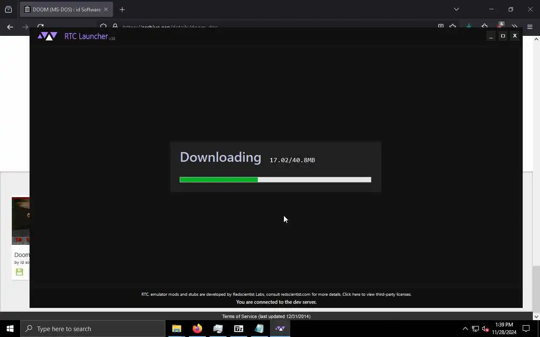
Task: Open the Windows notification center
Action: point(526,329)
